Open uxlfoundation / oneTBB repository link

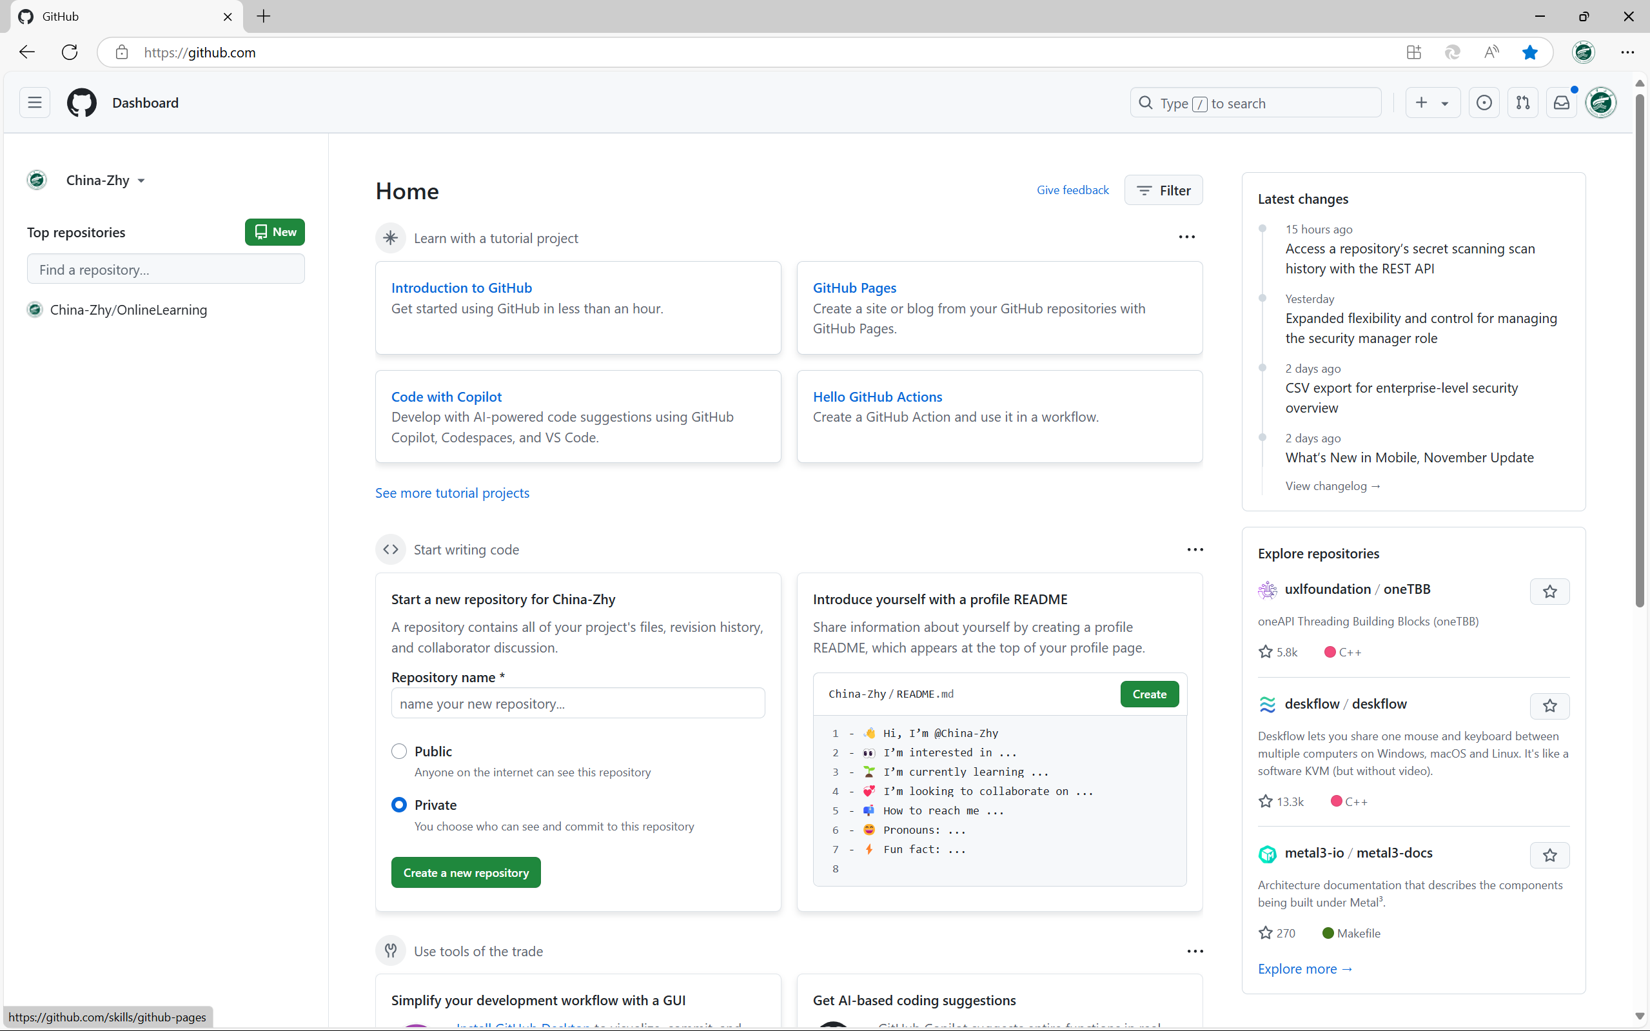click(1357, 589)
